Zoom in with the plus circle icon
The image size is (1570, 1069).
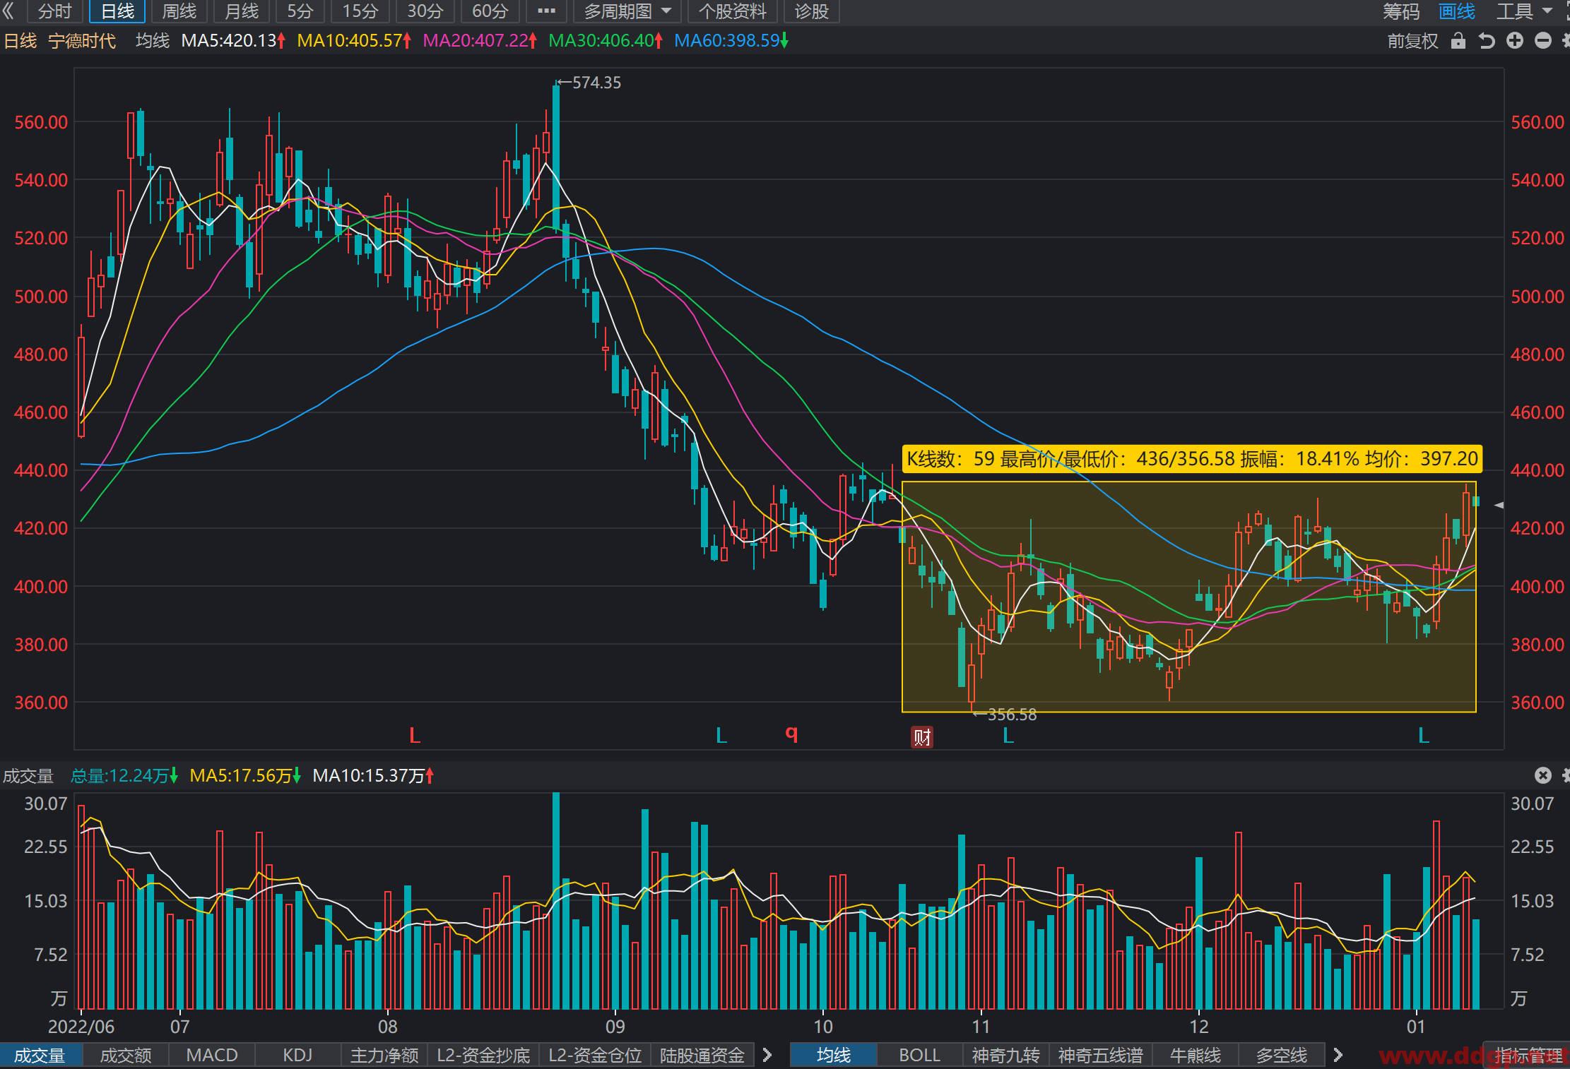coord(1515,41)
